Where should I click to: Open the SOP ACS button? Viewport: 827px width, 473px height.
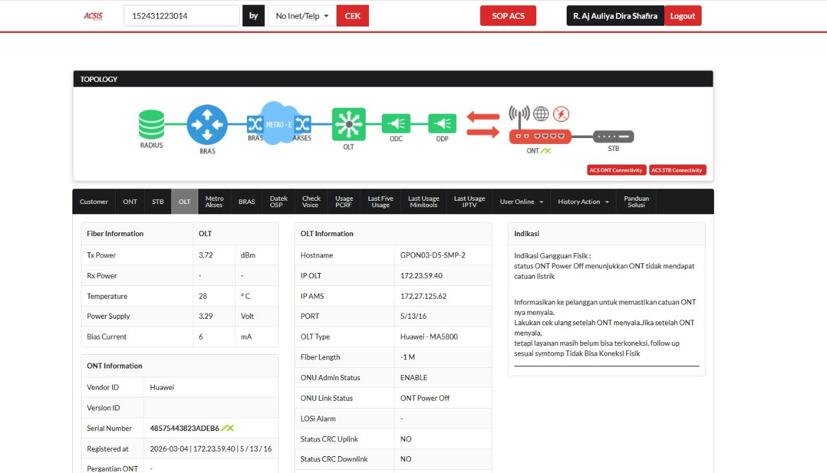(508, 16)
